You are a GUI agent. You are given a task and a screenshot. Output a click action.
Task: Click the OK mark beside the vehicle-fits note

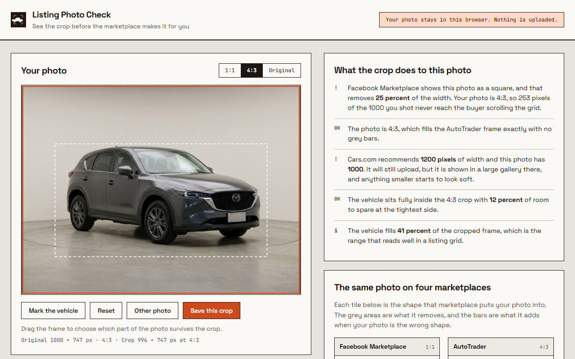337,199
